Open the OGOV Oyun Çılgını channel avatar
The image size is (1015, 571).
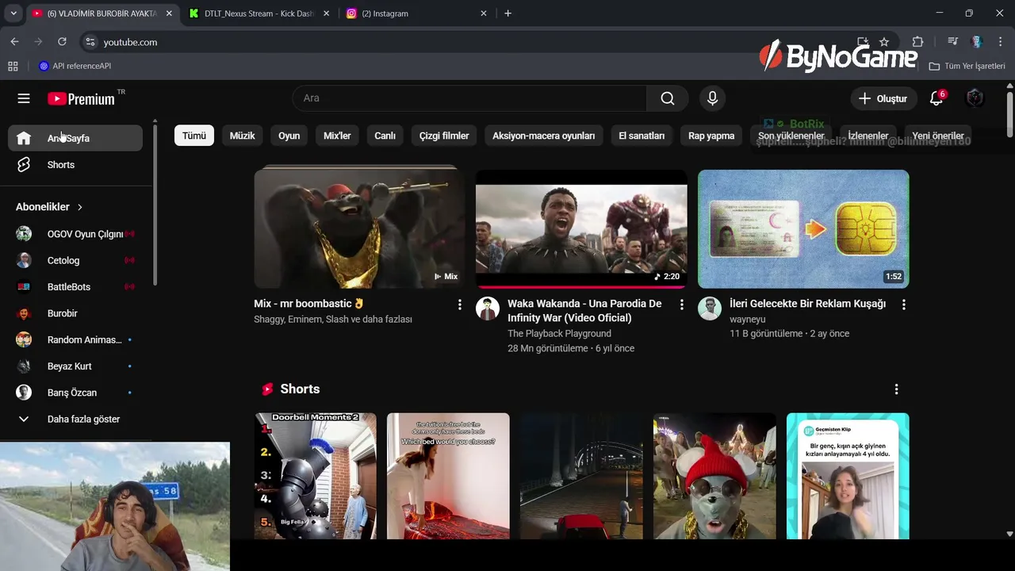pyautogui.click(x=24, y=234)
